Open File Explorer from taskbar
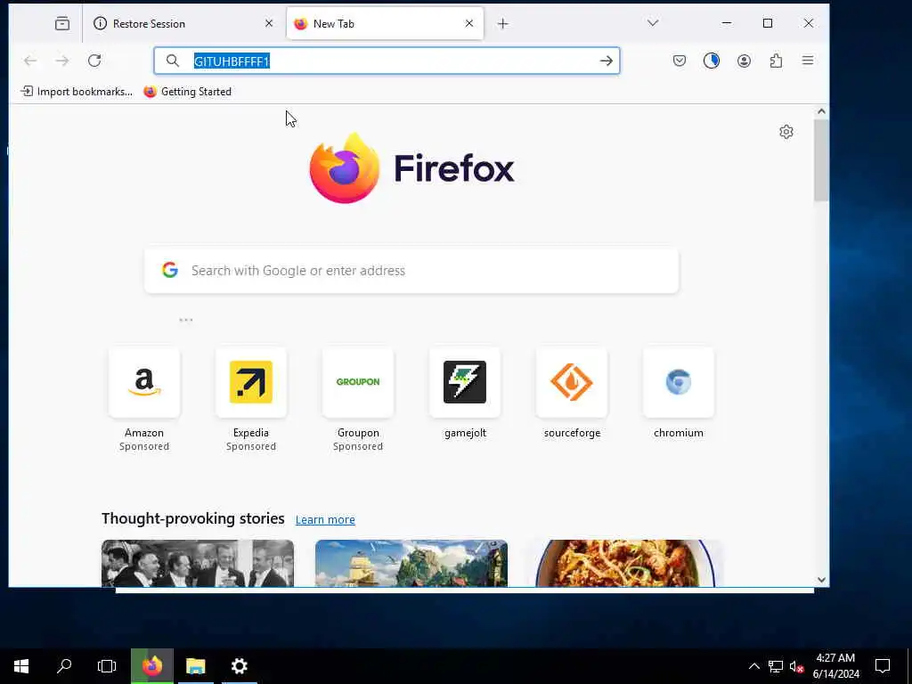912x684 pixels. click(x=195, y=666)
